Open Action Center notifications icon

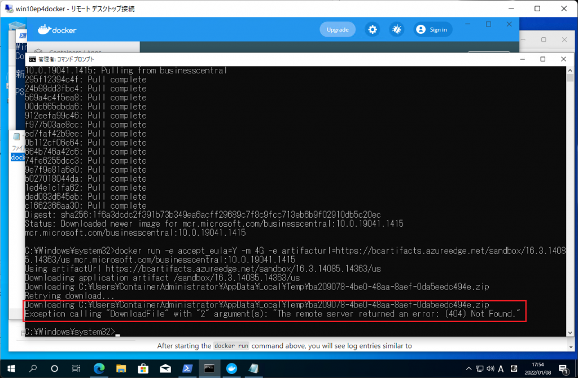click(x=563, y=368)
